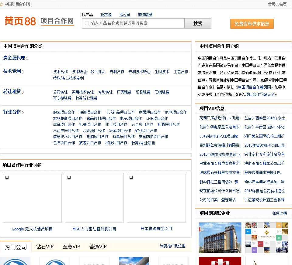Click the first video placeholder icon
Screen dimensions: 292x265
[7, 178]
